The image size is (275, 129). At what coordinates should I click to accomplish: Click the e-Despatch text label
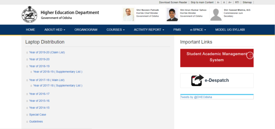tap(217, 80)
